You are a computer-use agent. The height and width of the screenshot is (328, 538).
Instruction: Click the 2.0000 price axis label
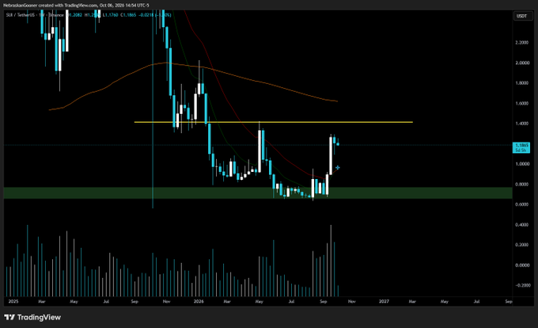coord(522,63)
